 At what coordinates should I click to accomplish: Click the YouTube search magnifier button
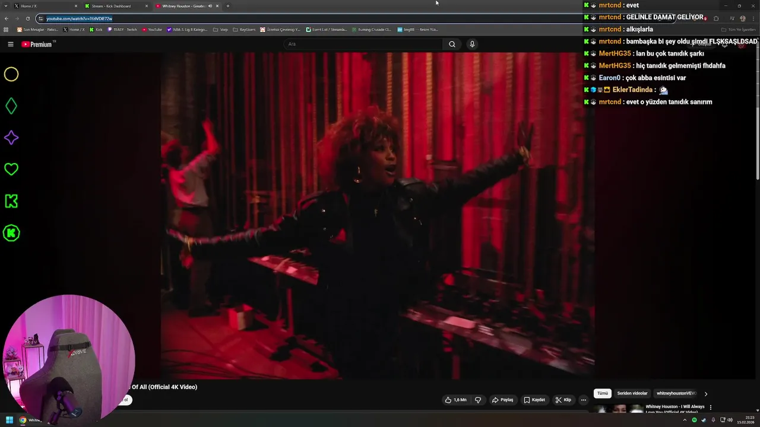tap(452, 44)
